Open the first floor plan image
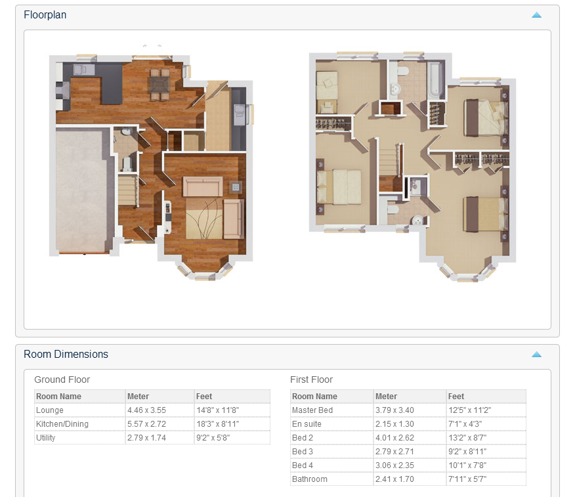This screenshot has width=575, height=497. 413,167
